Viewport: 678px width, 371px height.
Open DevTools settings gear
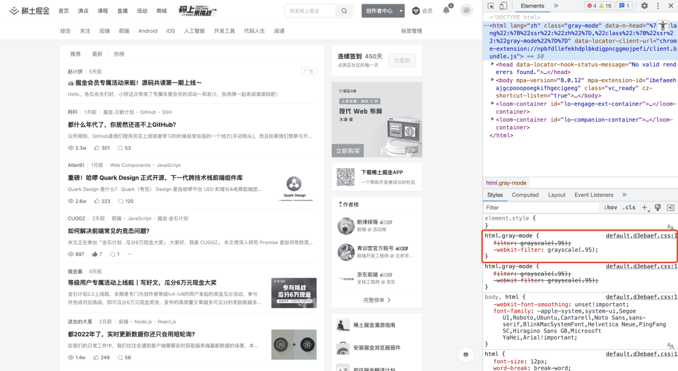pyautogui.click(x=644, y=6)
